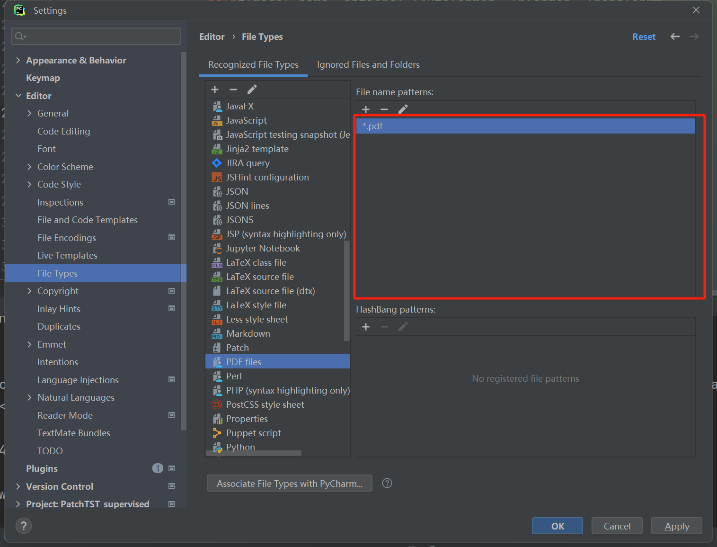717x547 pixels.
Task: Open the Keymap settings page
Action: [x=43, y=78]
